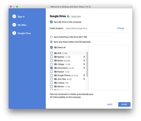Click the Documents folder icon
This screenshot has height=121, width=141.
(55, 68)
